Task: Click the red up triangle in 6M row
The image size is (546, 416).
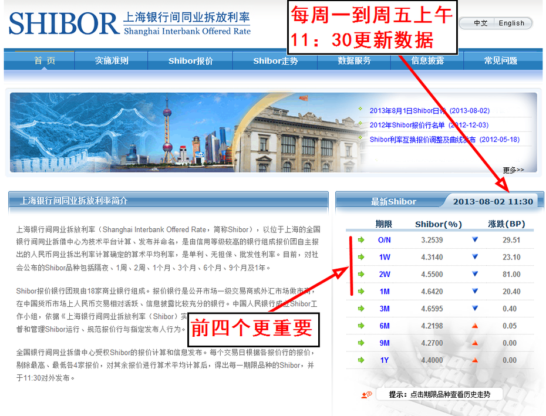Action: [474, 326]
